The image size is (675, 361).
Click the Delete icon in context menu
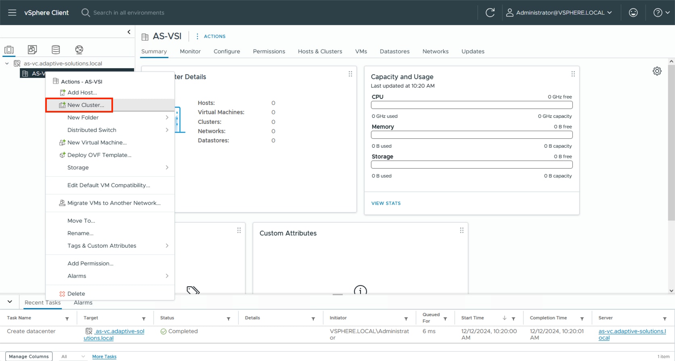62,294
